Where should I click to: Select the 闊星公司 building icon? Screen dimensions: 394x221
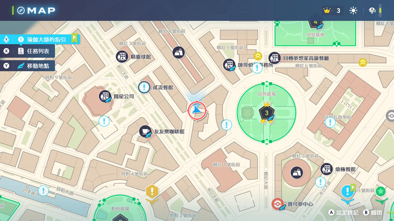coord(105,96)
